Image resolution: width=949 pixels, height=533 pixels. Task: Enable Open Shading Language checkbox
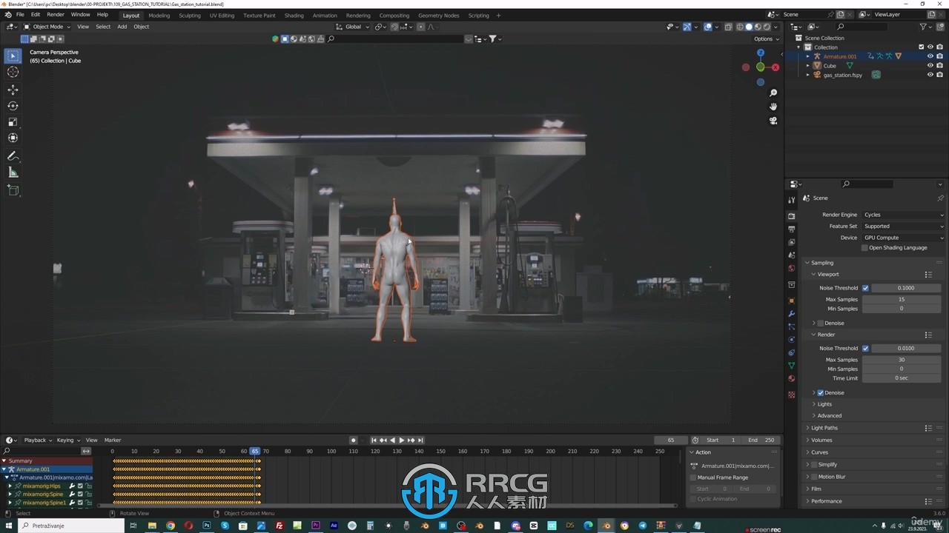click(x=864, y=248)
